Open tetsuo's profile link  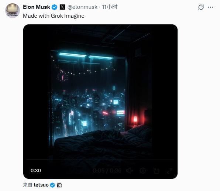(x=41, y=185)
